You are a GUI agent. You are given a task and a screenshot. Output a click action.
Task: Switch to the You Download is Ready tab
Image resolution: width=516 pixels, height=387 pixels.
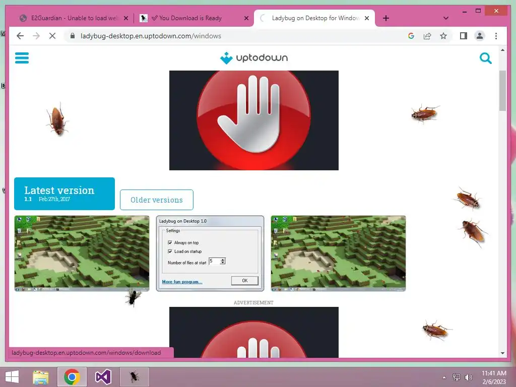click(x=194, y=18)
